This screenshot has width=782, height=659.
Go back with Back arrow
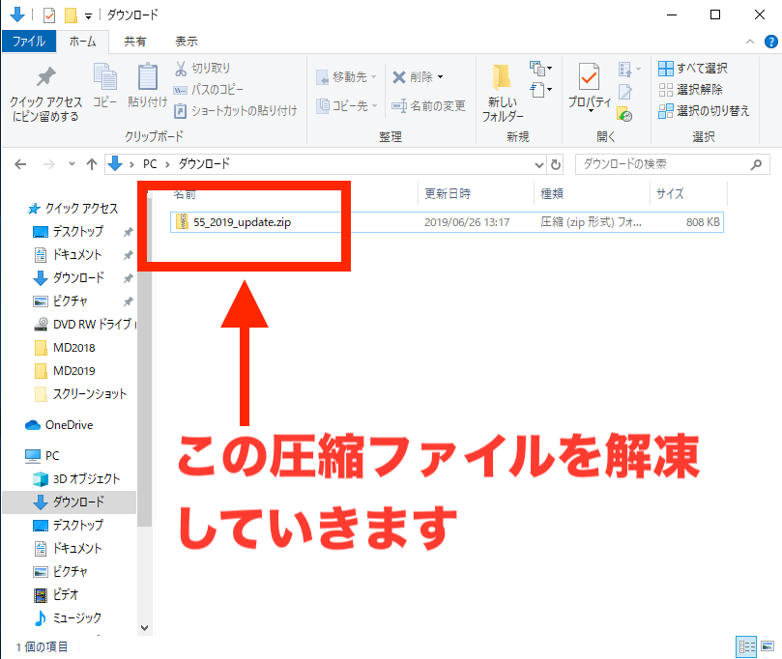pos(20,164)
